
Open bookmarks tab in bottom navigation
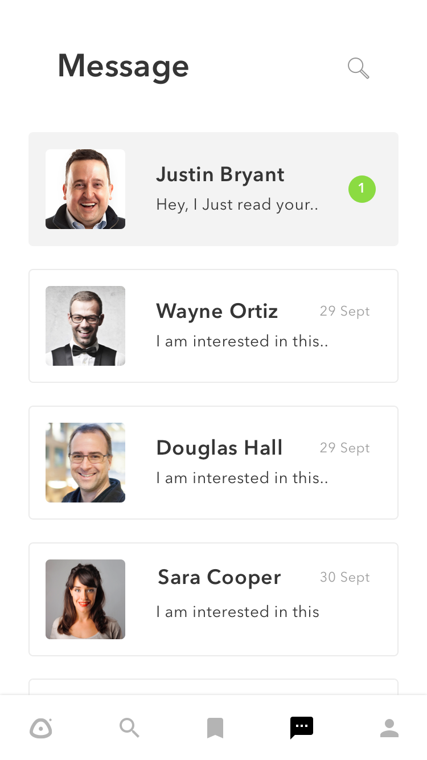click(x=215, y=728)
